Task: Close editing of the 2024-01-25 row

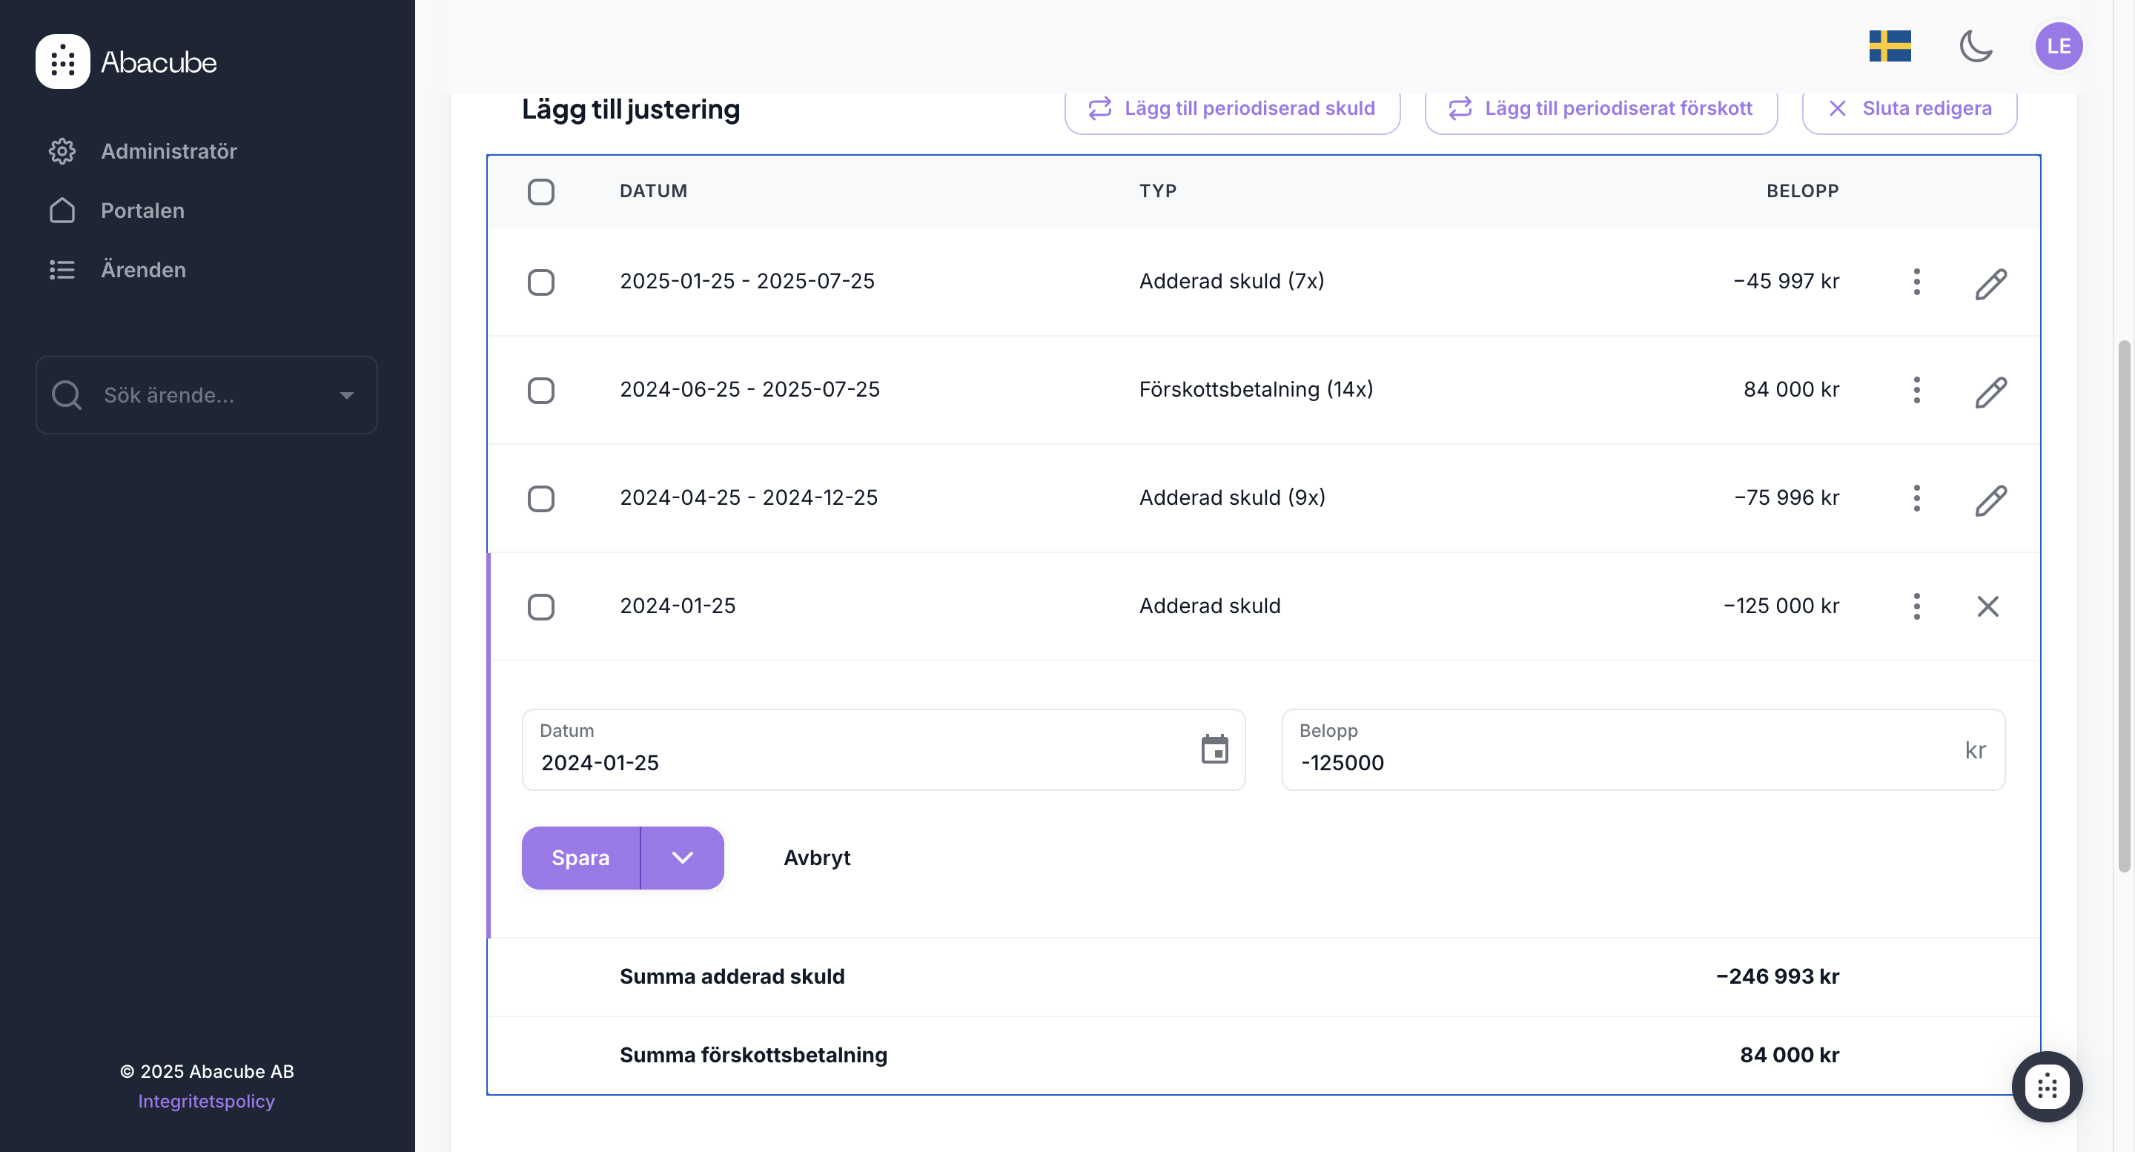Action: [1987, 606]
